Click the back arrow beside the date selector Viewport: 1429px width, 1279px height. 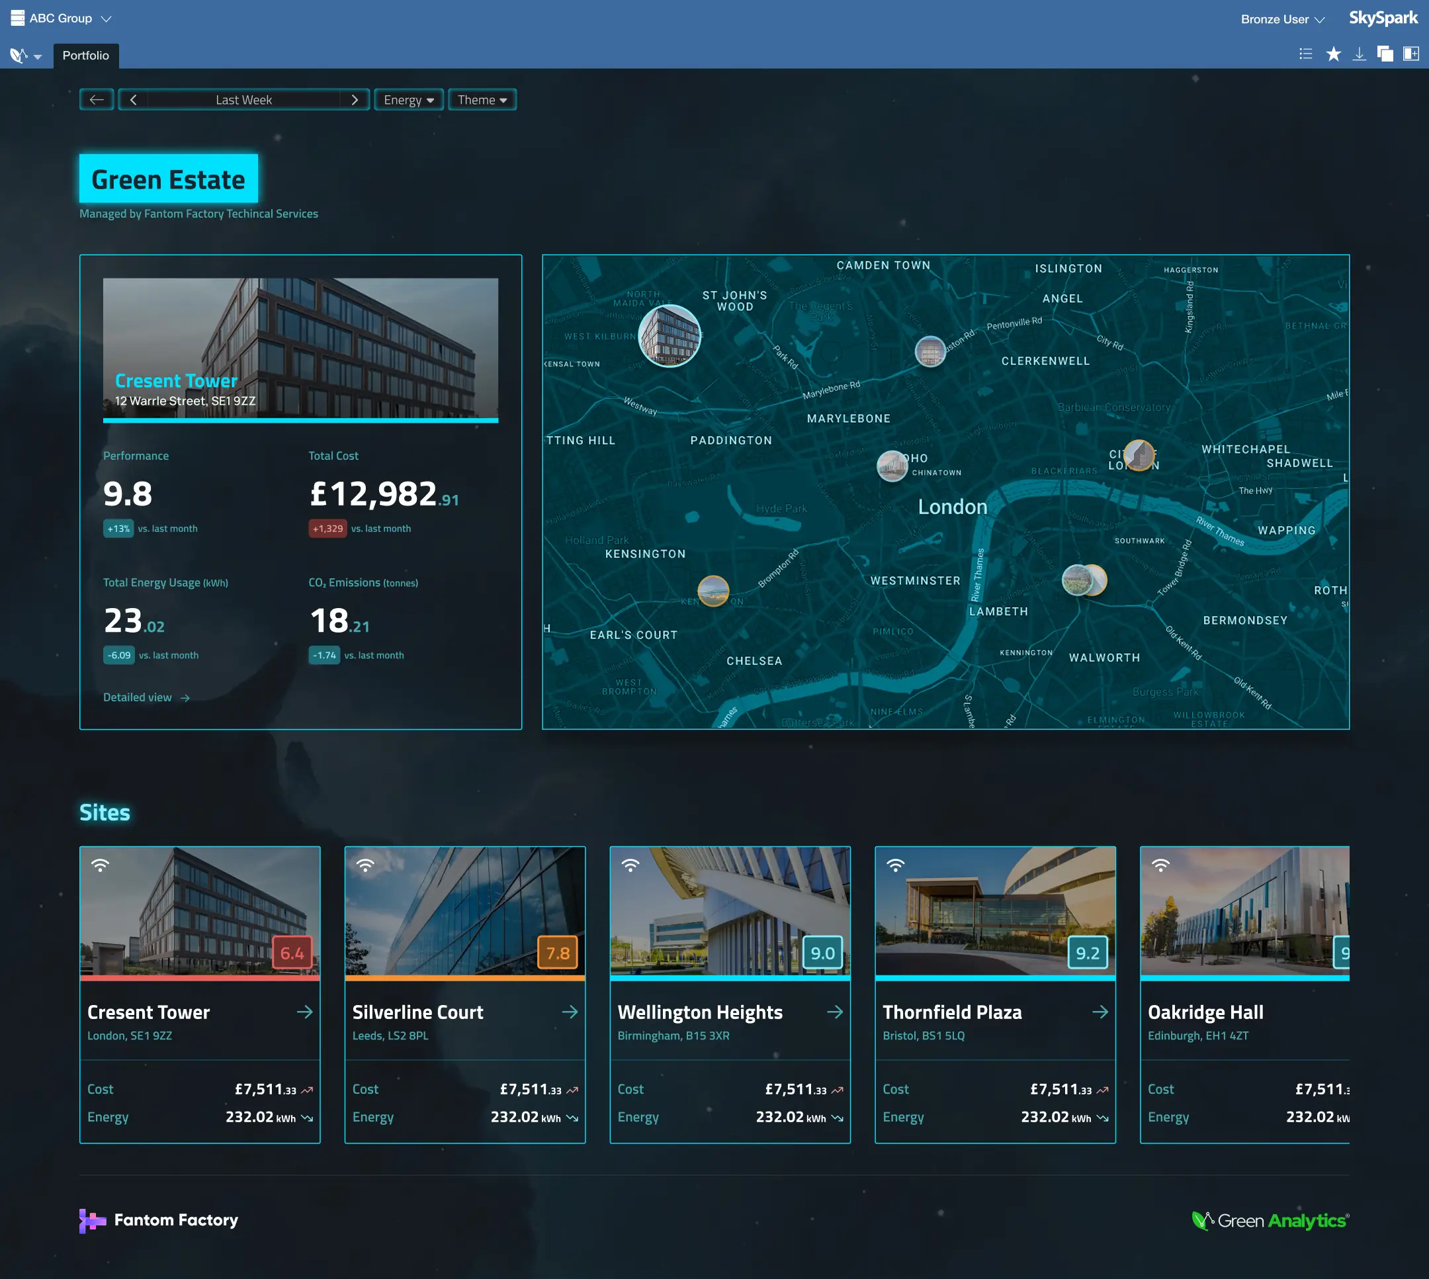click(x=96, y=99)
